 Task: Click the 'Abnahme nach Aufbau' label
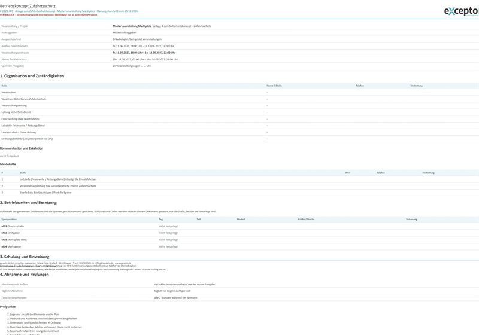(x=14, y=284)
